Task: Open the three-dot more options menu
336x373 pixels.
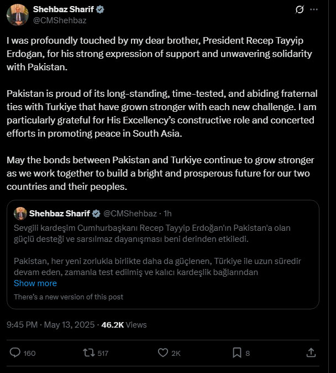Action: click(x=316, y=9)
